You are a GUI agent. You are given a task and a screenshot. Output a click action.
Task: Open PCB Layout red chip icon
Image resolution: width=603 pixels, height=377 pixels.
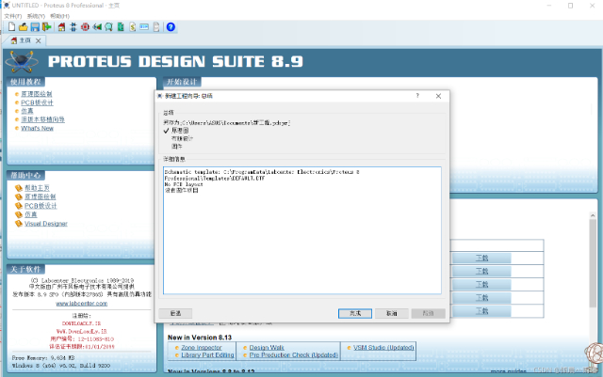[x=85, y=27]
